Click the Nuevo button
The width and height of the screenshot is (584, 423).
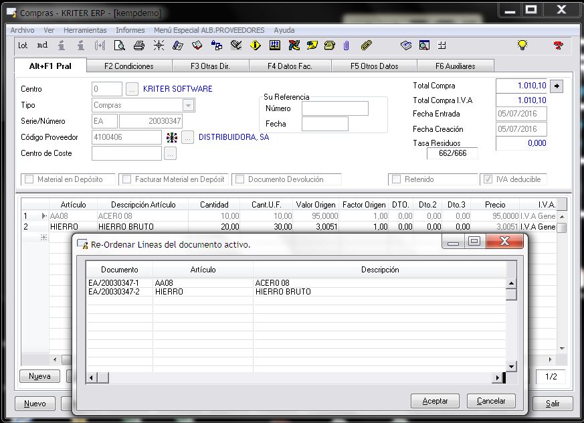pyautogui.click(x=35, y=404)
